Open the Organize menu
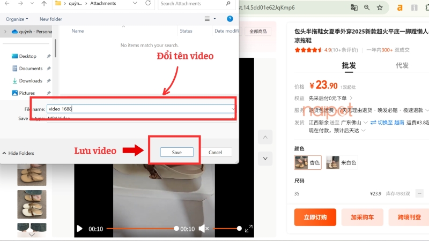 [17, 19]
